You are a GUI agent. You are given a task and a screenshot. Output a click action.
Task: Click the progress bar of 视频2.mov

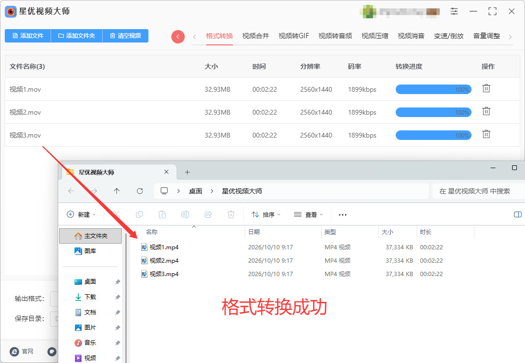(x=433, y=112)
